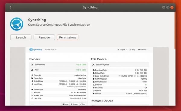Click the back arrow in the header bar
The width and height of the screenshot is (181, 111).
[10, 8]
